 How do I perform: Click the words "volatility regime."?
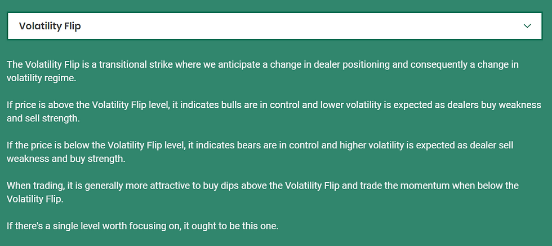(41, 78)
